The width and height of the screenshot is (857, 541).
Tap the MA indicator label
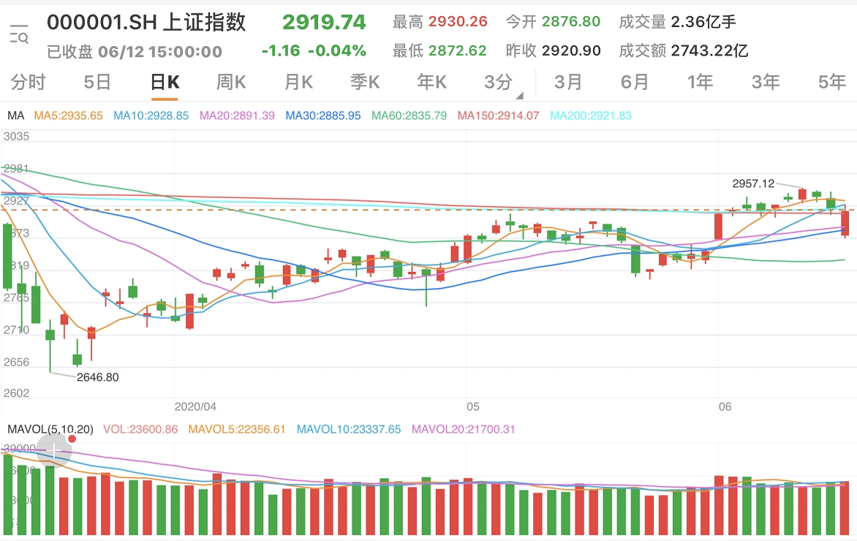16,116
